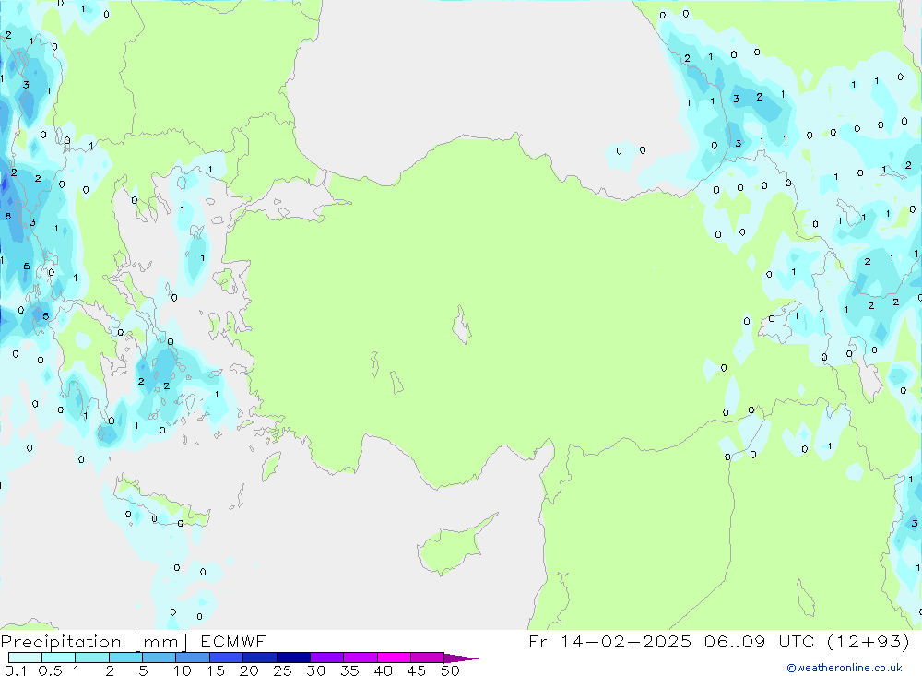Select the 10–15 mm legend color box
This screenshot has width=922, height=676.
[x=193, y=658]
